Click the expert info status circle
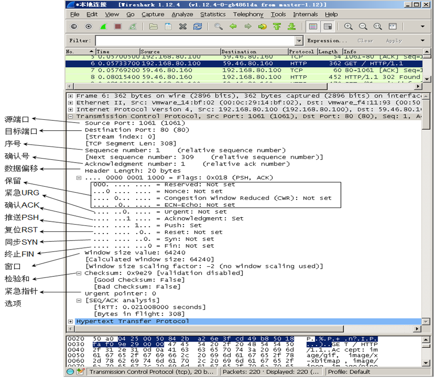Viewport: 435px width, 378px height. click(x=70, y=372)
